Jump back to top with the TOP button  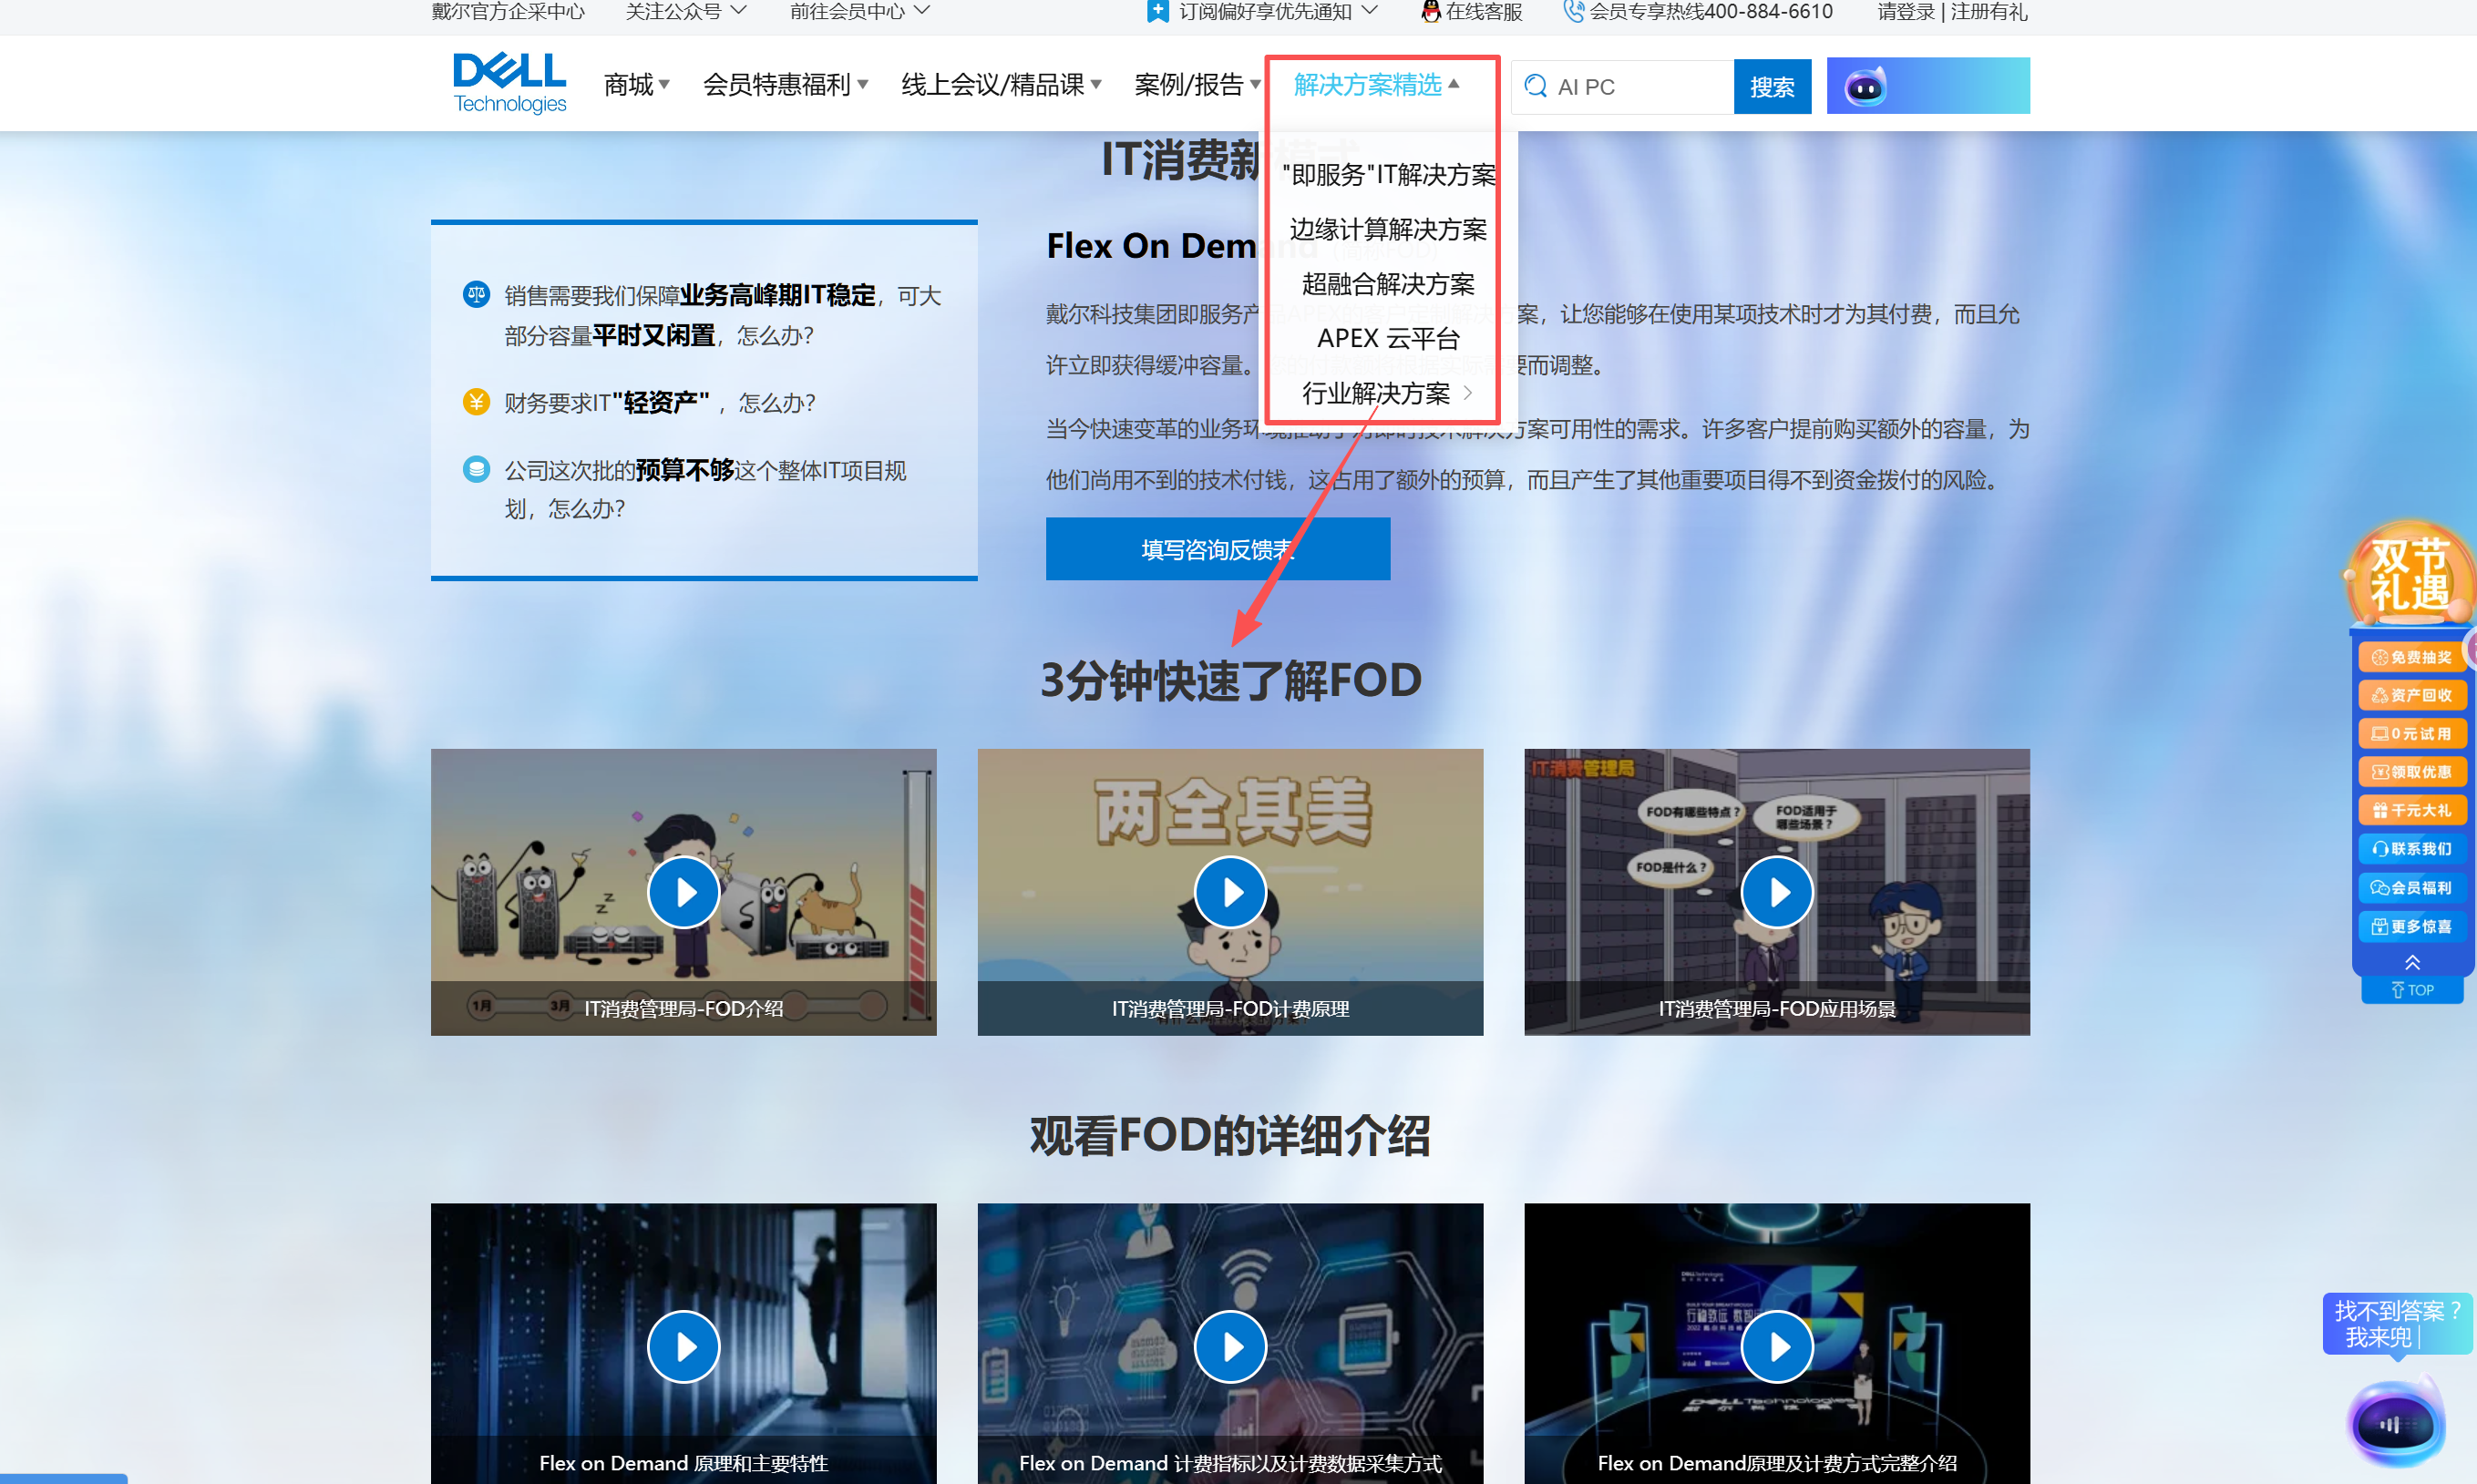(x=2412, y=990)
